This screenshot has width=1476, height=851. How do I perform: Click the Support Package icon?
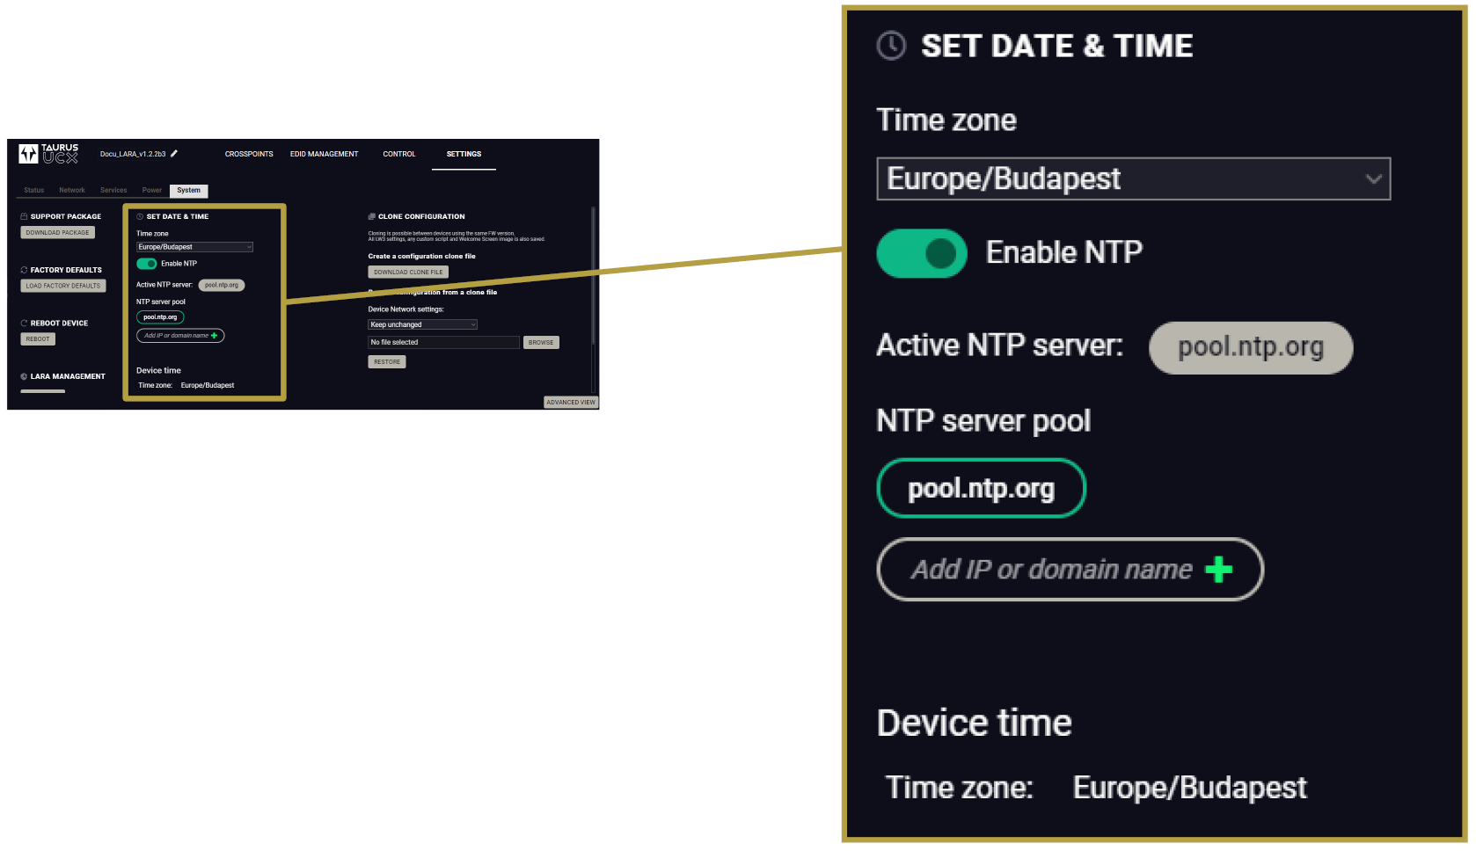pyautogui.click(x=24, y=216)
